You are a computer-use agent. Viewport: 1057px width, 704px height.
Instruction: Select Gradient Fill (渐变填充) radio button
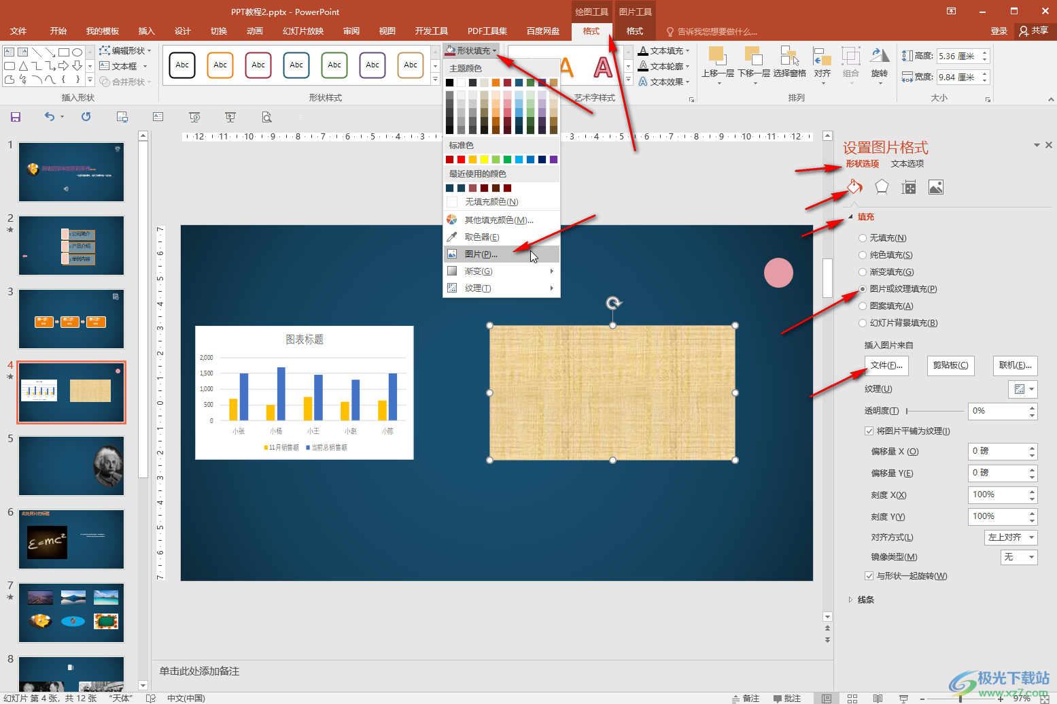pos(863,272)
